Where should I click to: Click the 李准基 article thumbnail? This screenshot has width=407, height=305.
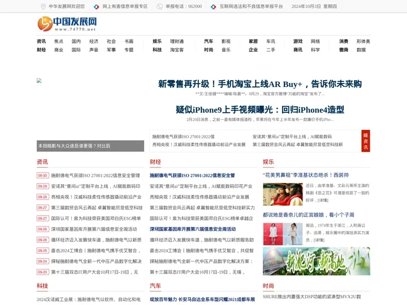pyautogui.click(x=283, y=194)
